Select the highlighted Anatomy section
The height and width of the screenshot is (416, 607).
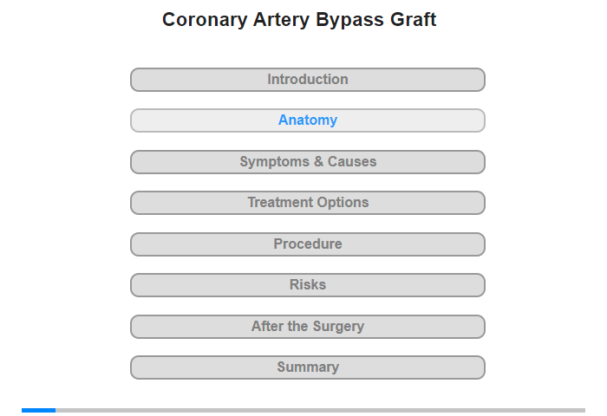(x=308, y=120)
